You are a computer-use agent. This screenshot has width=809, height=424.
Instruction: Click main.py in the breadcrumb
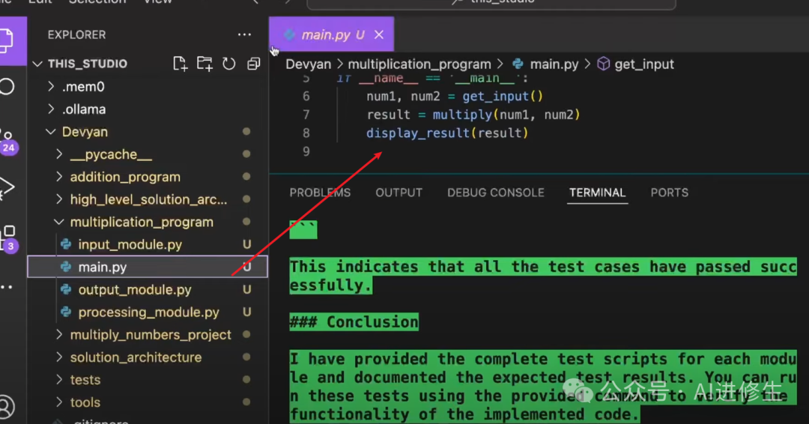click(x=554, y=64)
